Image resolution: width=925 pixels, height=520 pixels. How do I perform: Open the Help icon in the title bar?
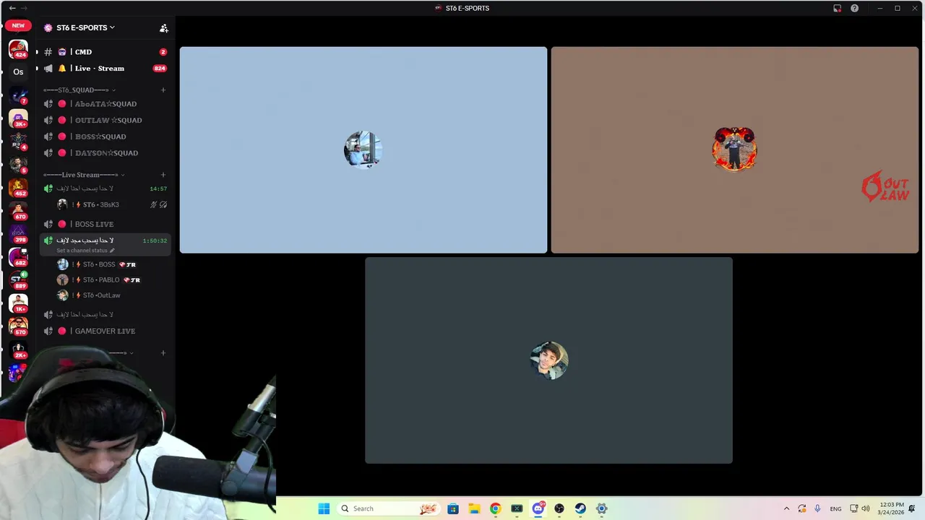click(x=854, y=8)
